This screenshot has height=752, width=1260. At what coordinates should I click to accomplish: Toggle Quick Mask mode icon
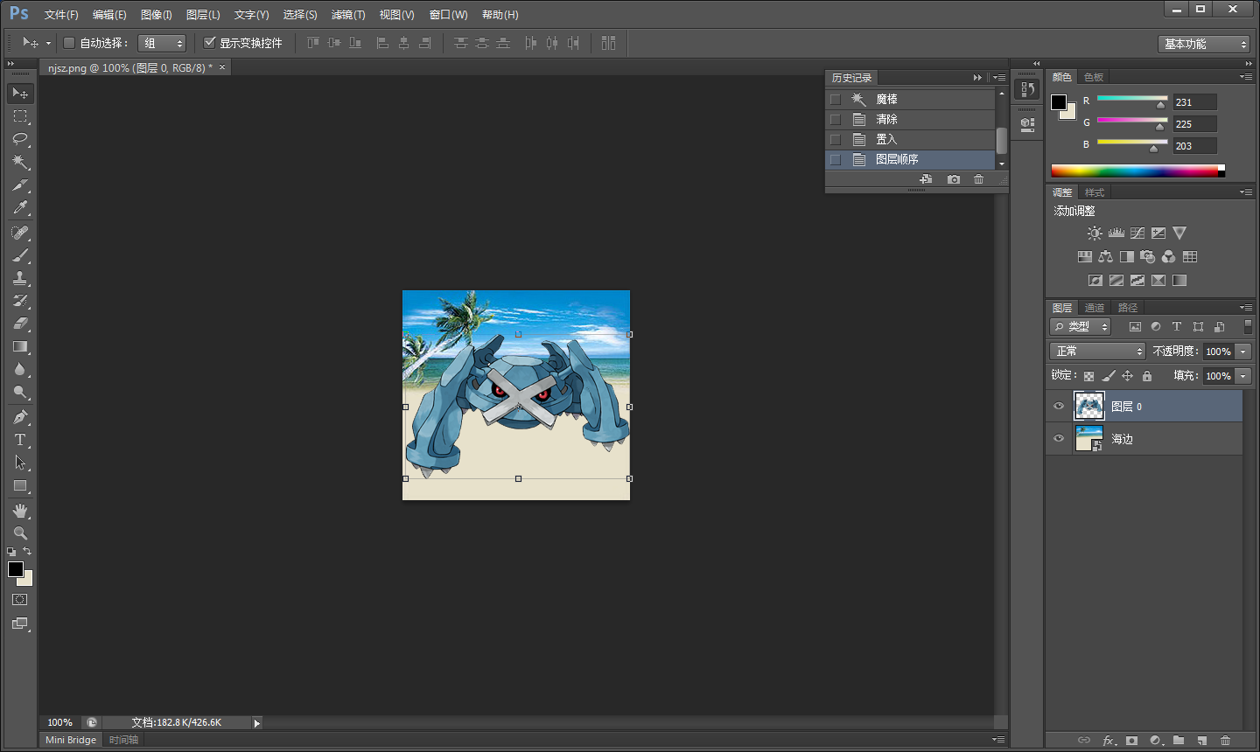click(20, 600)
